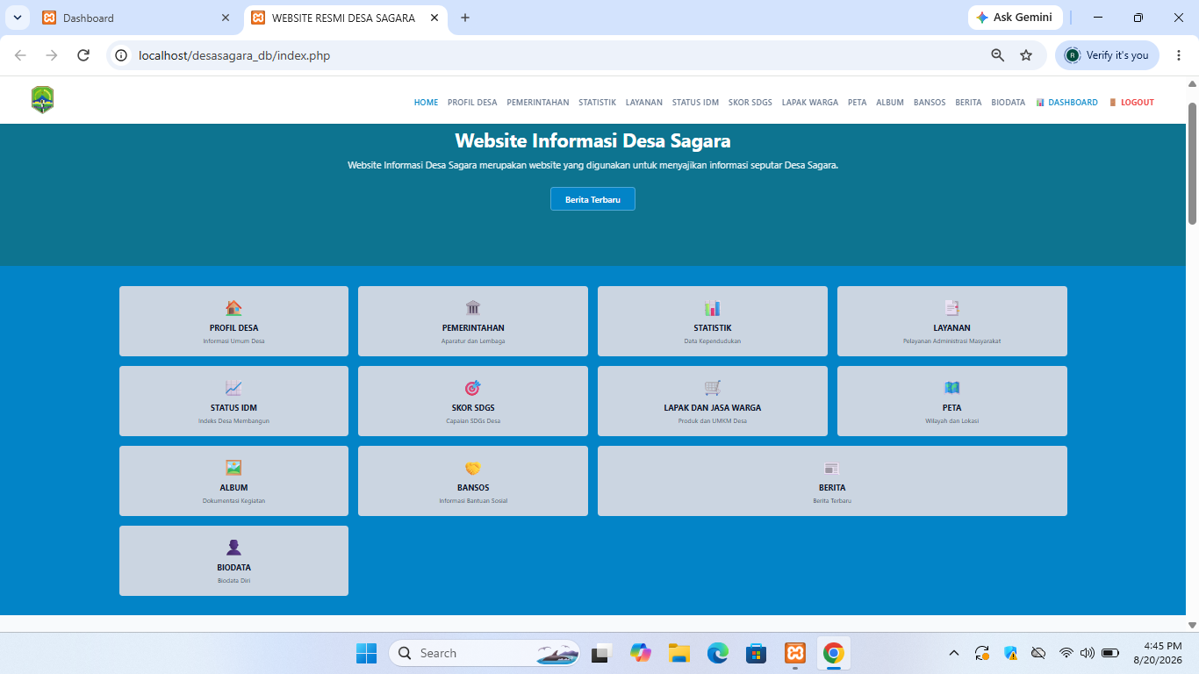Image resolution: width=1199 pixels, height=674 pixels.
Task: Open the Chrome zoom magnifier icon
Action: (x=997, y=55)
